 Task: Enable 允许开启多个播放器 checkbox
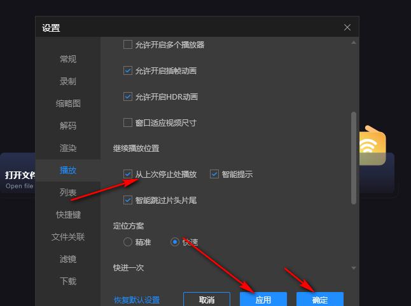coord(128,45)
